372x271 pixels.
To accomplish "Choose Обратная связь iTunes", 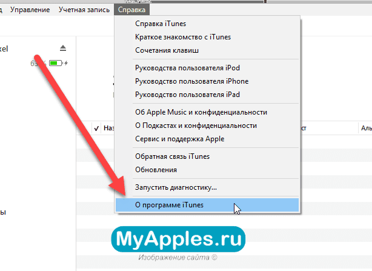I will coord(207,156).
